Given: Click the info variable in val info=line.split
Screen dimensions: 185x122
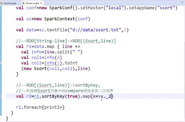Looking at the screenshot, I should pyautogui.click(x=36, y=52).
